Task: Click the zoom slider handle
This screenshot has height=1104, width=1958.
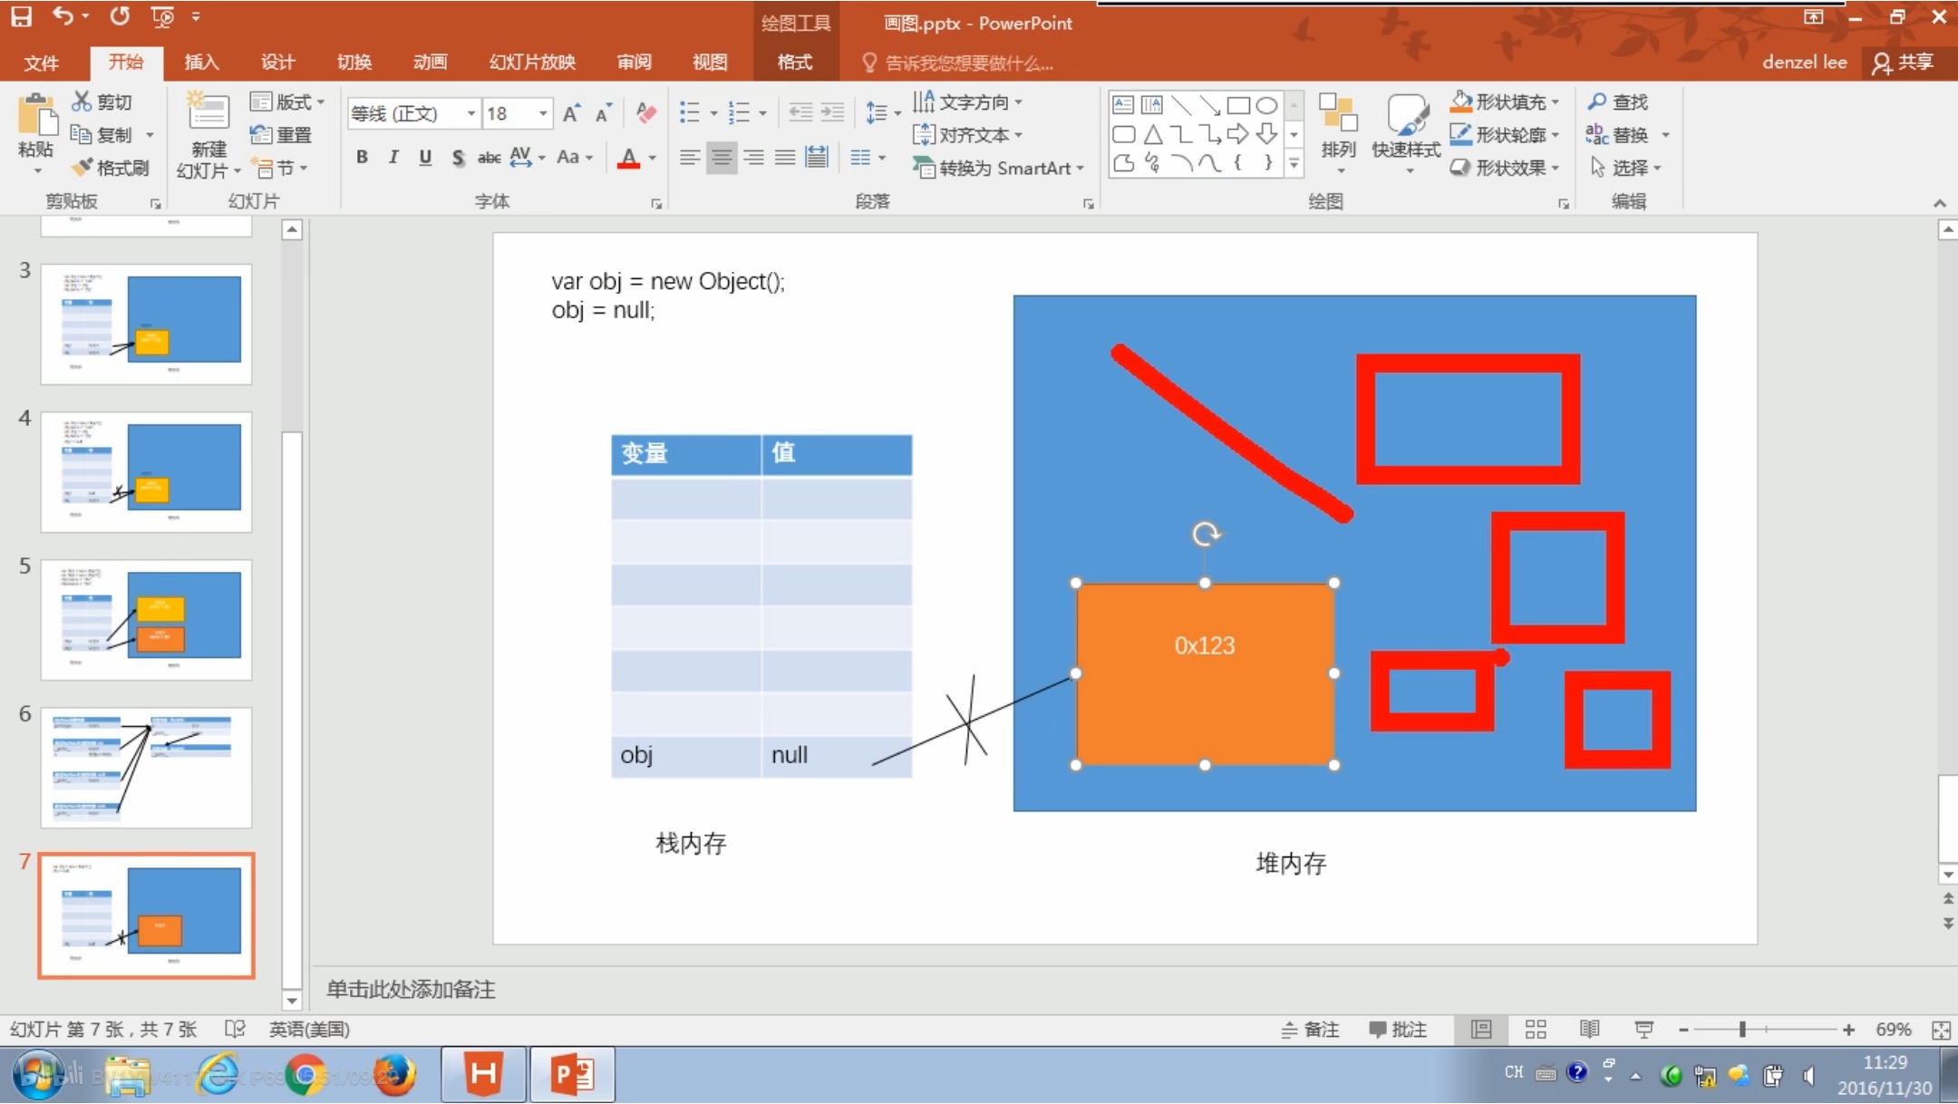Action: [1742, 1030]
